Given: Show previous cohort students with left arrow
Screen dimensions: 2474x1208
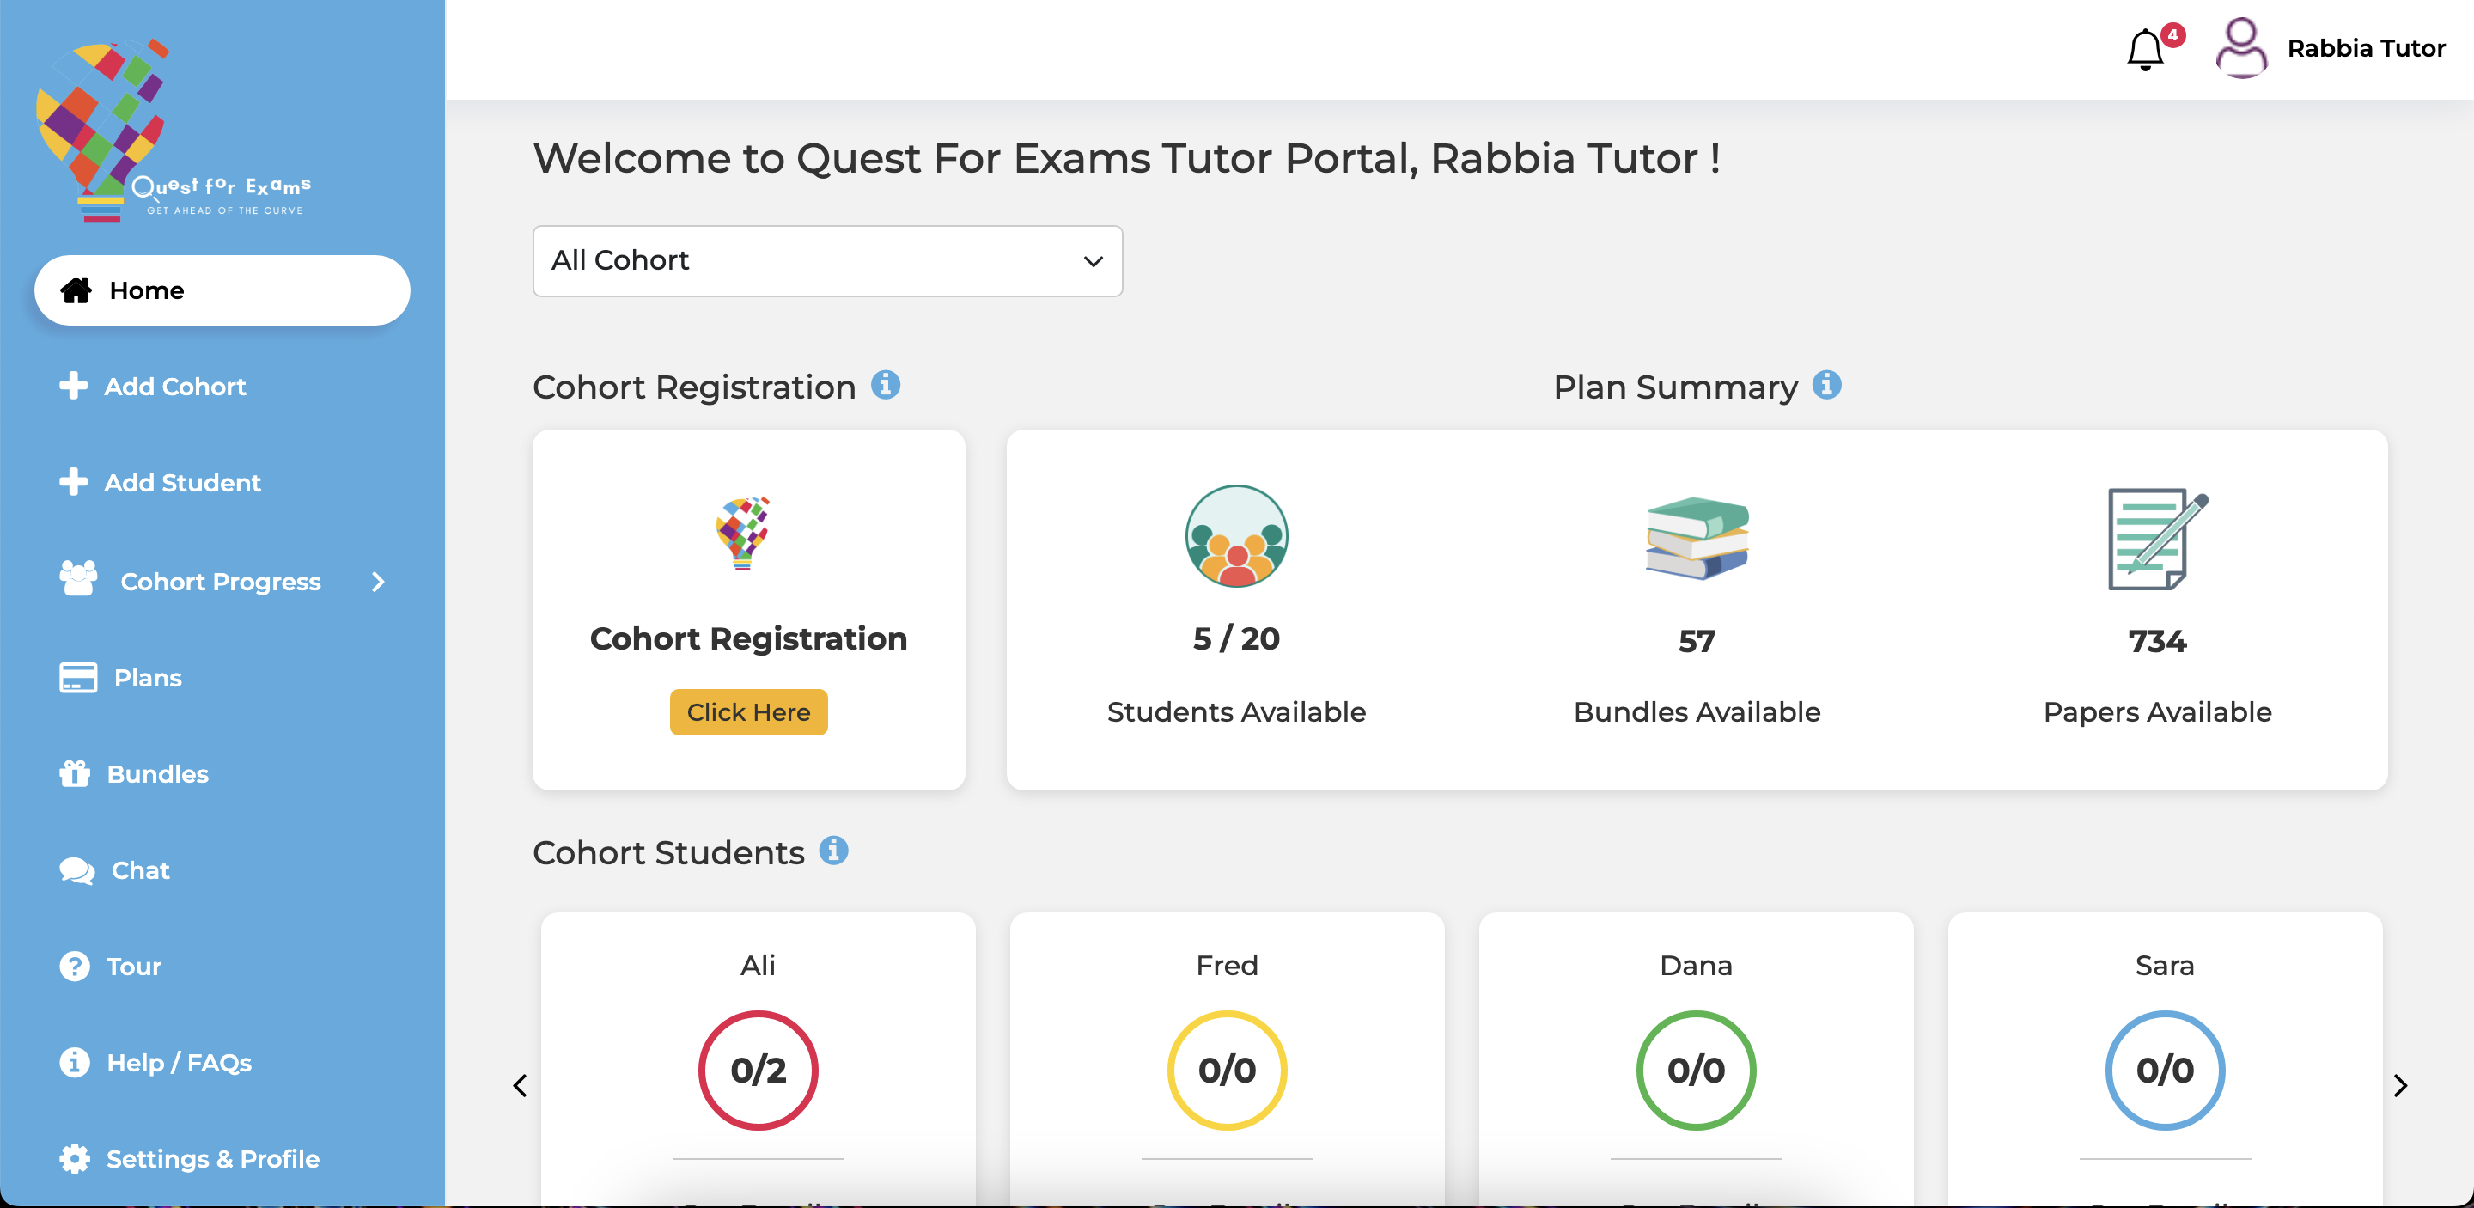Looking at the screenshot, I should click(521, 1086).
